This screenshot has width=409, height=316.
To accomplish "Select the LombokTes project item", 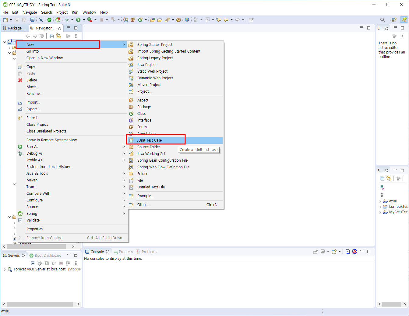I will coord(398,207).
